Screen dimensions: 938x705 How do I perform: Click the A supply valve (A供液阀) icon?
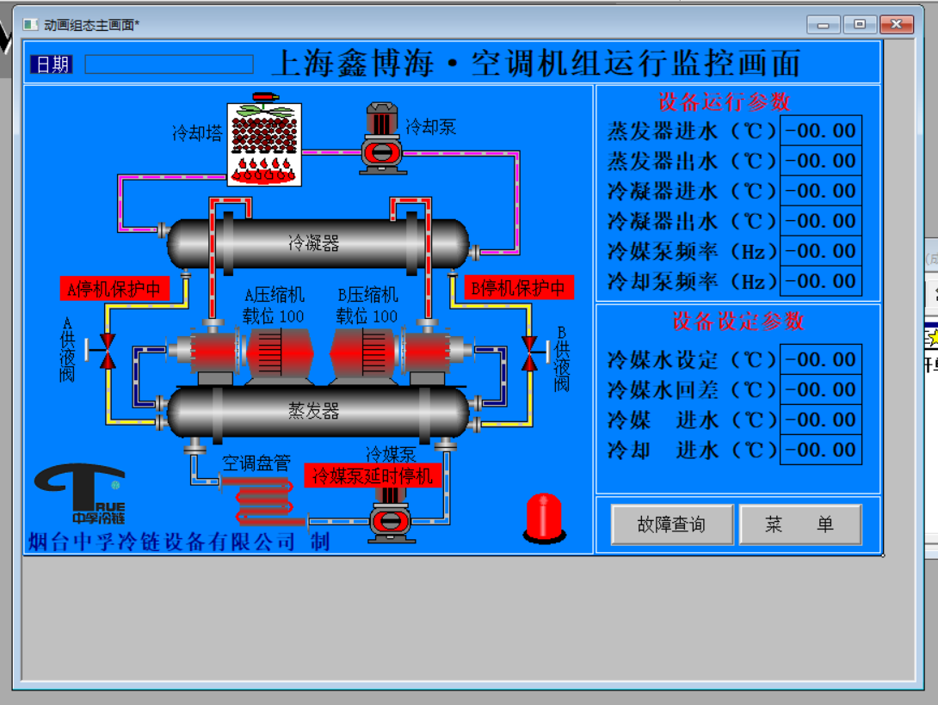106,352
